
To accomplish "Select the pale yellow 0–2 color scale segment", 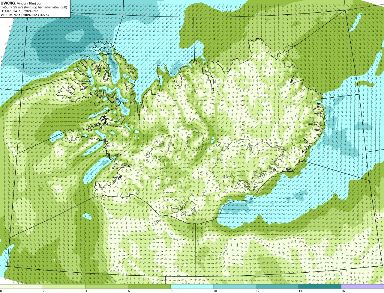I will (21, 287).
